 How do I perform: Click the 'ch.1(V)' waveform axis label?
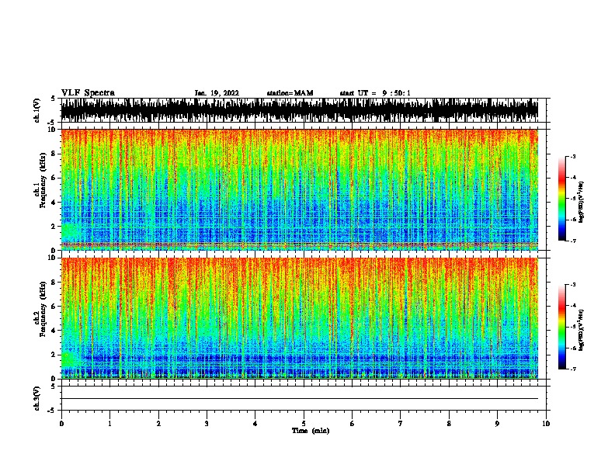(x=37, y=110)
